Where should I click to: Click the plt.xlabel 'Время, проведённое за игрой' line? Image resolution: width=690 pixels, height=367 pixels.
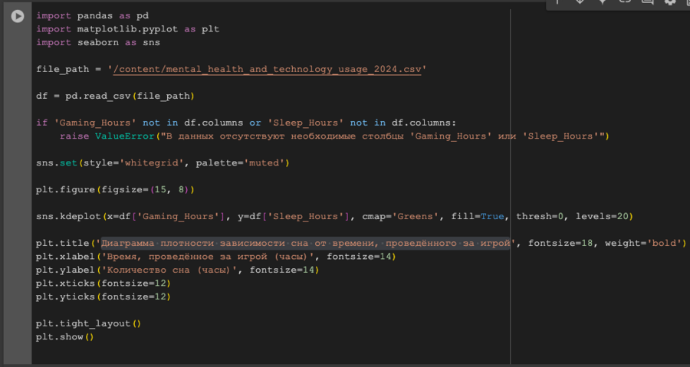pos(216,257)
